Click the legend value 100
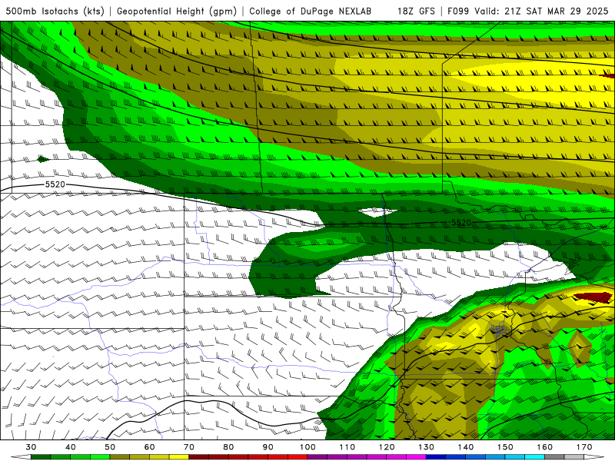Image resolution: width=615 pixels, height=461 pixels. coord(307,447)
